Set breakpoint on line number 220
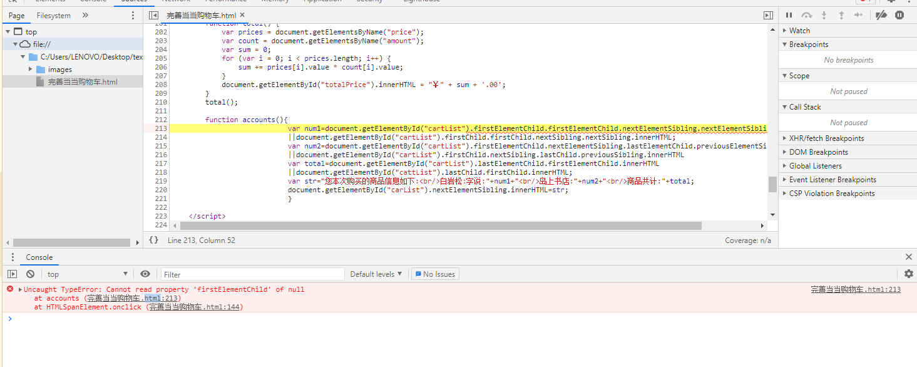Image resolution: width=917 pixels, height=367 pixels. tap(160, 190)
